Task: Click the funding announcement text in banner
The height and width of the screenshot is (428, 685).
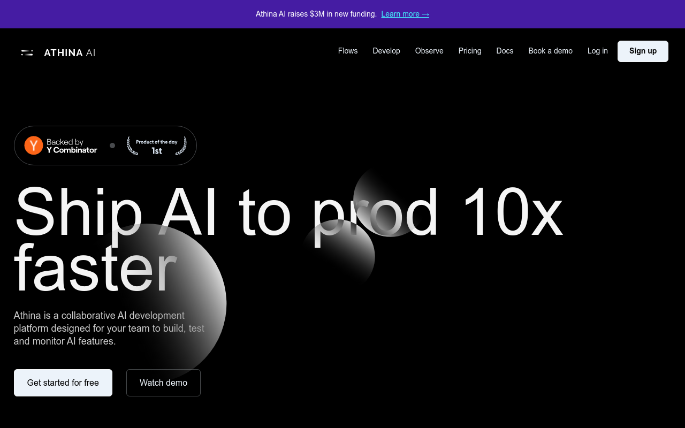Action: click(x=316, y=14)
